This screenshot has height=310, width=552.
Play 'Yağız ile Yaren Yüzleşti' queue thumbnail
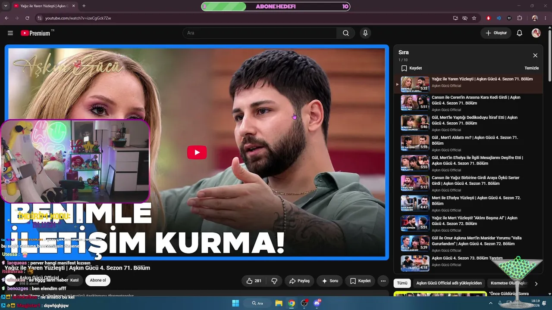pos(415,84)
